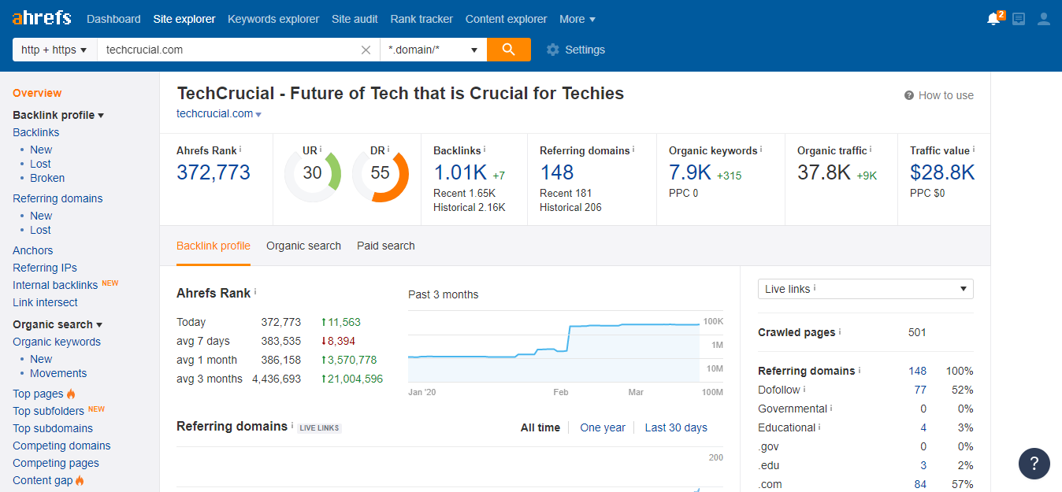Expand the *.domain/* mode dropdown
The image size is (1062, 492).
433,50
